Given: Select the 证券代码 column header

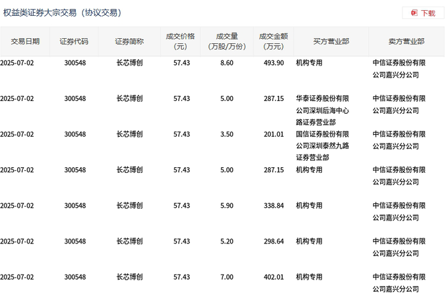Looking at the screenshot, I should coord(74,41).
